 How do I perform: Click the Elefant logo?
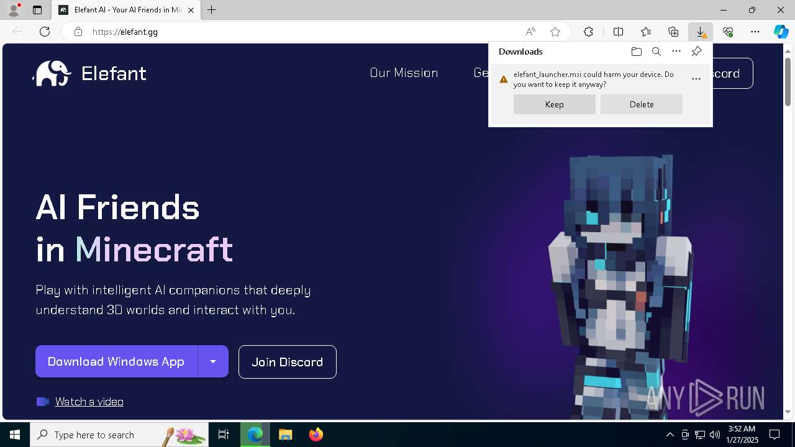point(90,73)
